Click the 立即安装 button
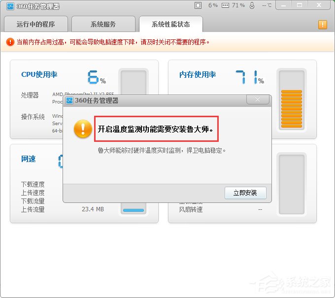This screenshot has width=335, height=298. click(x=245, y=193)
